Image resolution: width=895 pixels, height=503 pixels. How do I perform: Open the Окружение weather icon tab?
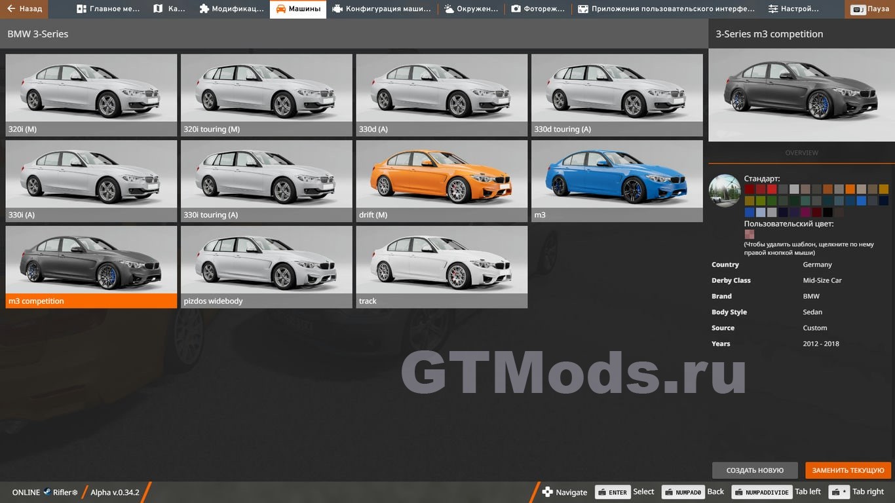pos(470,9)
